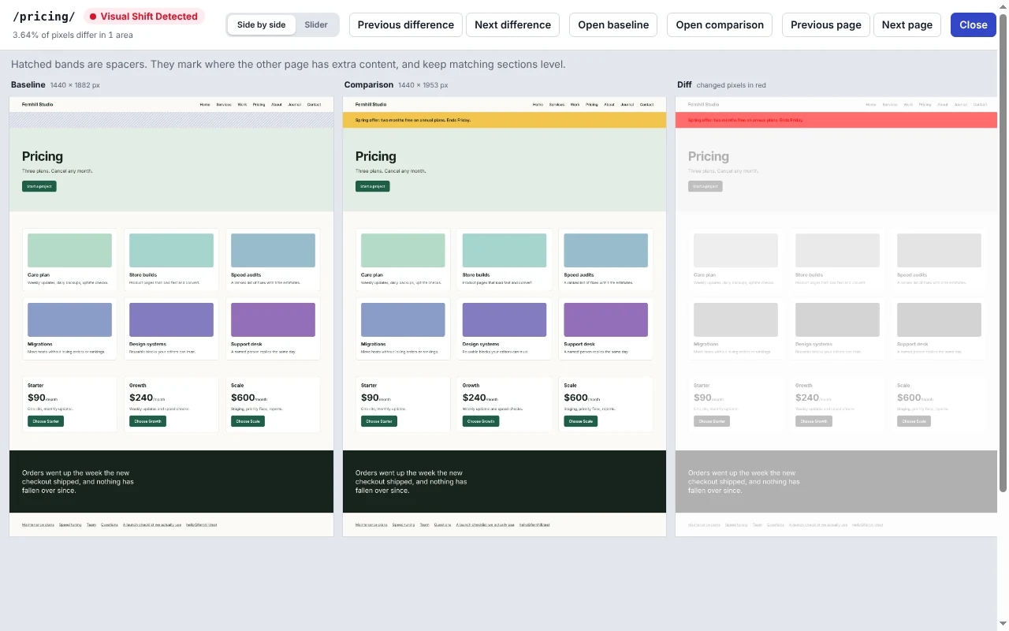
Task: Click Choose Scale button in Baseline
Action: [248, 421]
